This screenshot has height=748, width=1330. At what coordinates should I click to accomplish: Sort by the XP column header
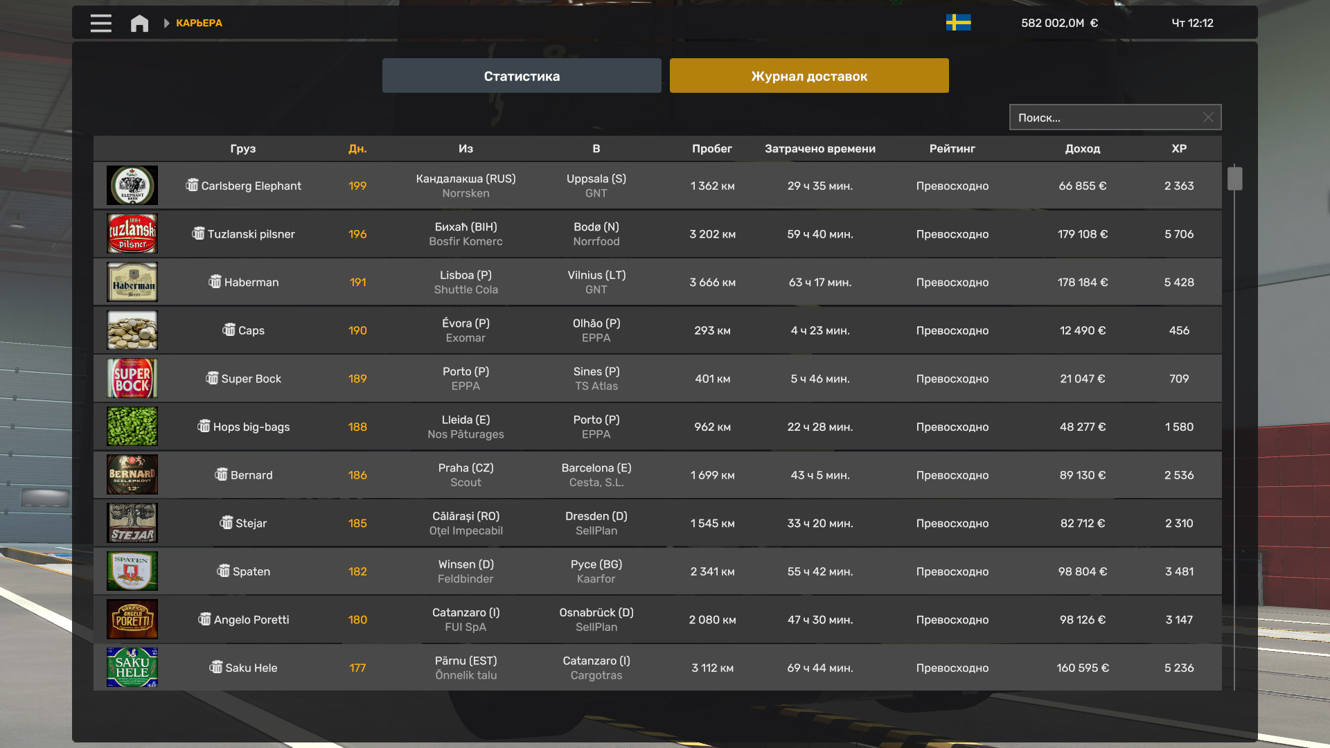[1179, 148]
